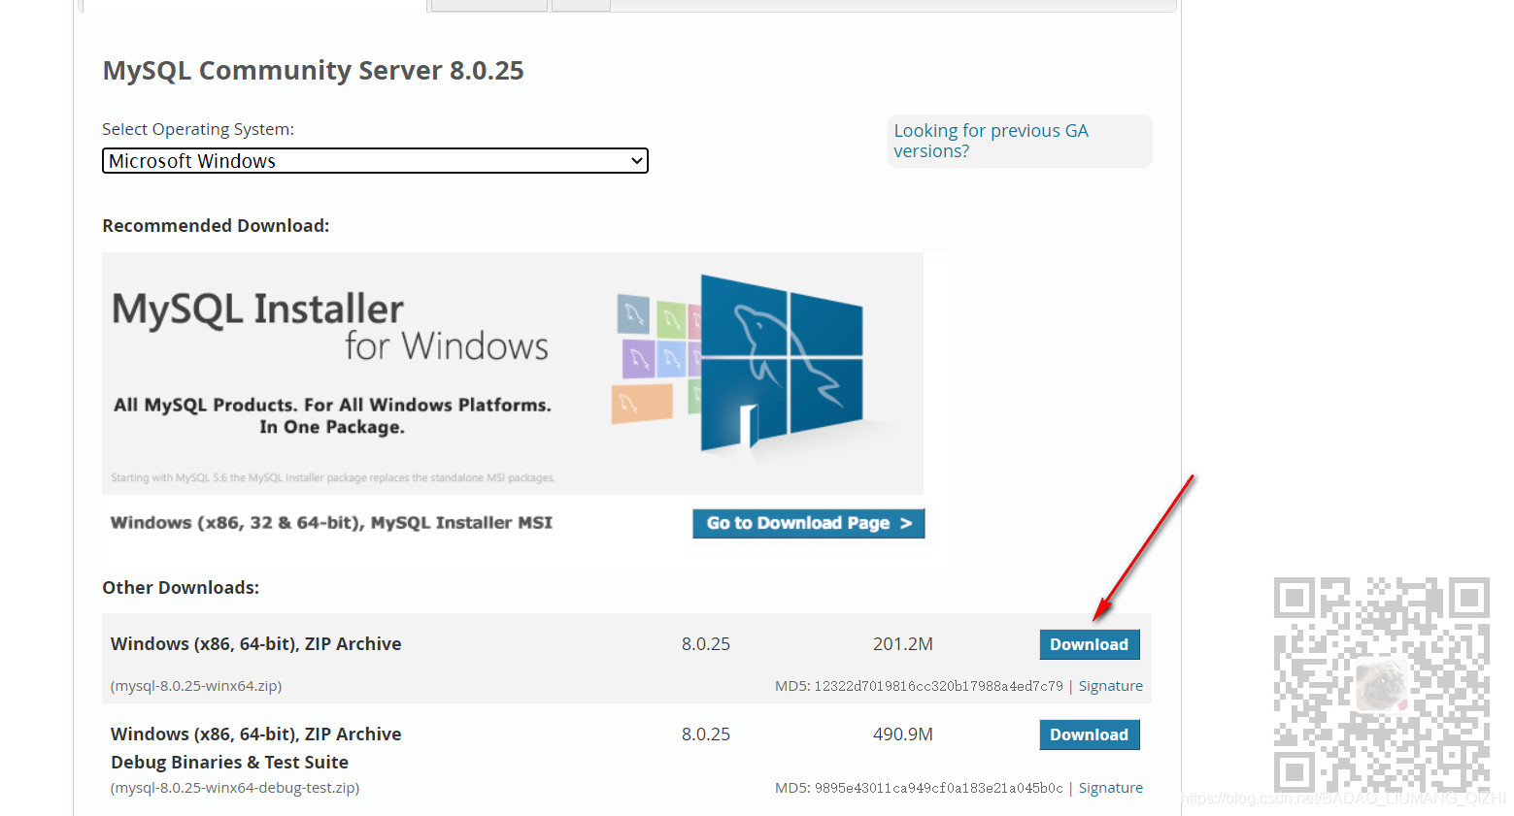Select 'Windows (x86, 32 & 64-bit), MySQL Installer MSI' text
The height and width of the screenshot is (816, 1514).
tap(331, 523)
